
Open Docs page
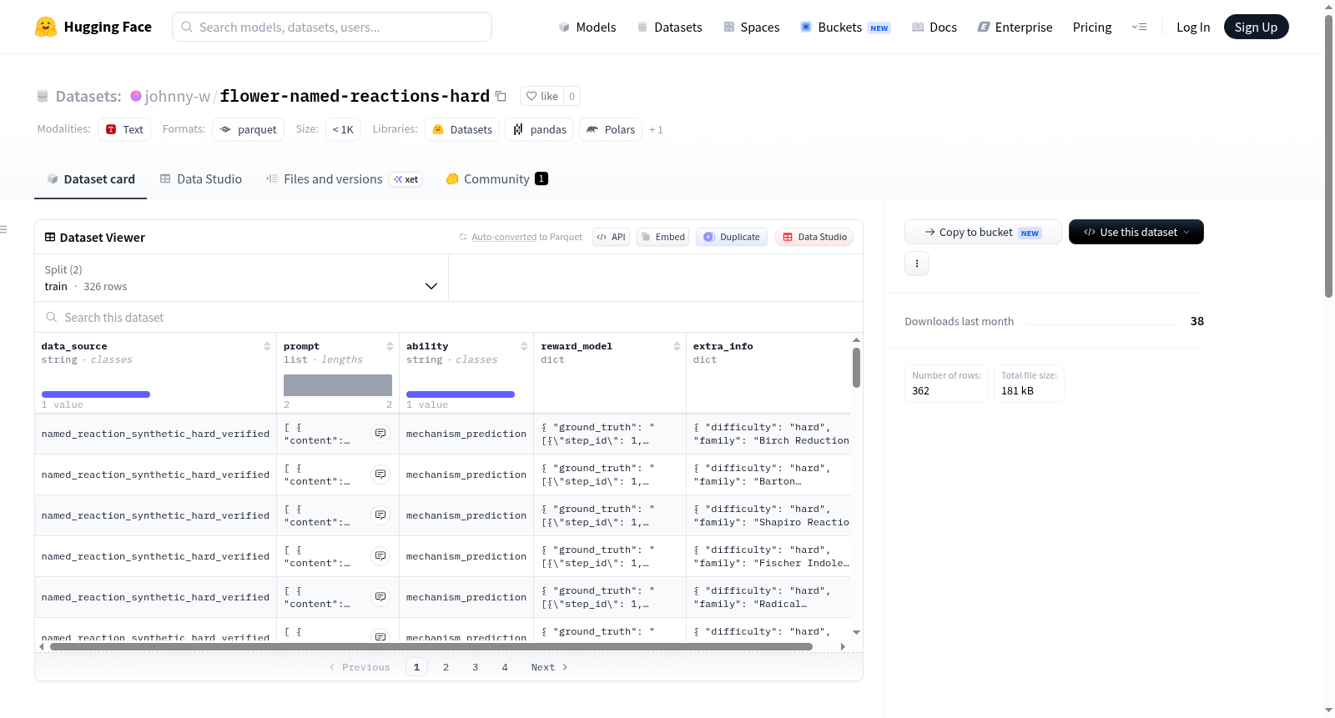[x=934, y=28]
